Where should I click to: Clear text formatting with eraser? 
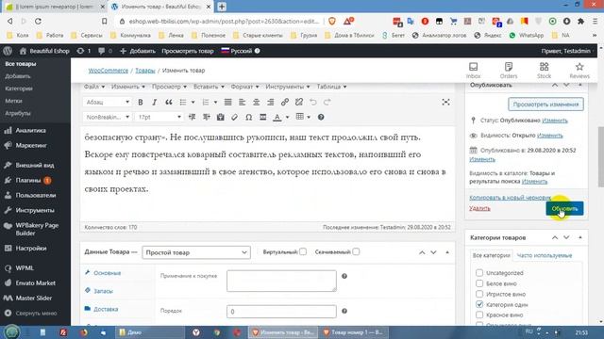pos(235,117)
